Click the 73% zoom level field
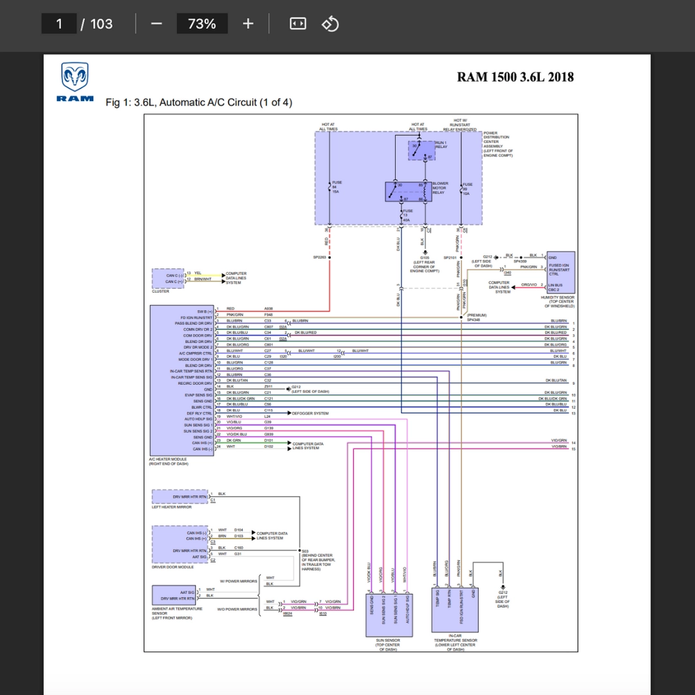Screen dimensions: 695x695 (x=202, y=24)
